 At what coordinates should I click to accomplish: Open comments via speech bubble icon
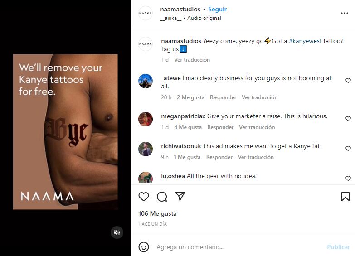pyautogui.click(x=162, y=197)
